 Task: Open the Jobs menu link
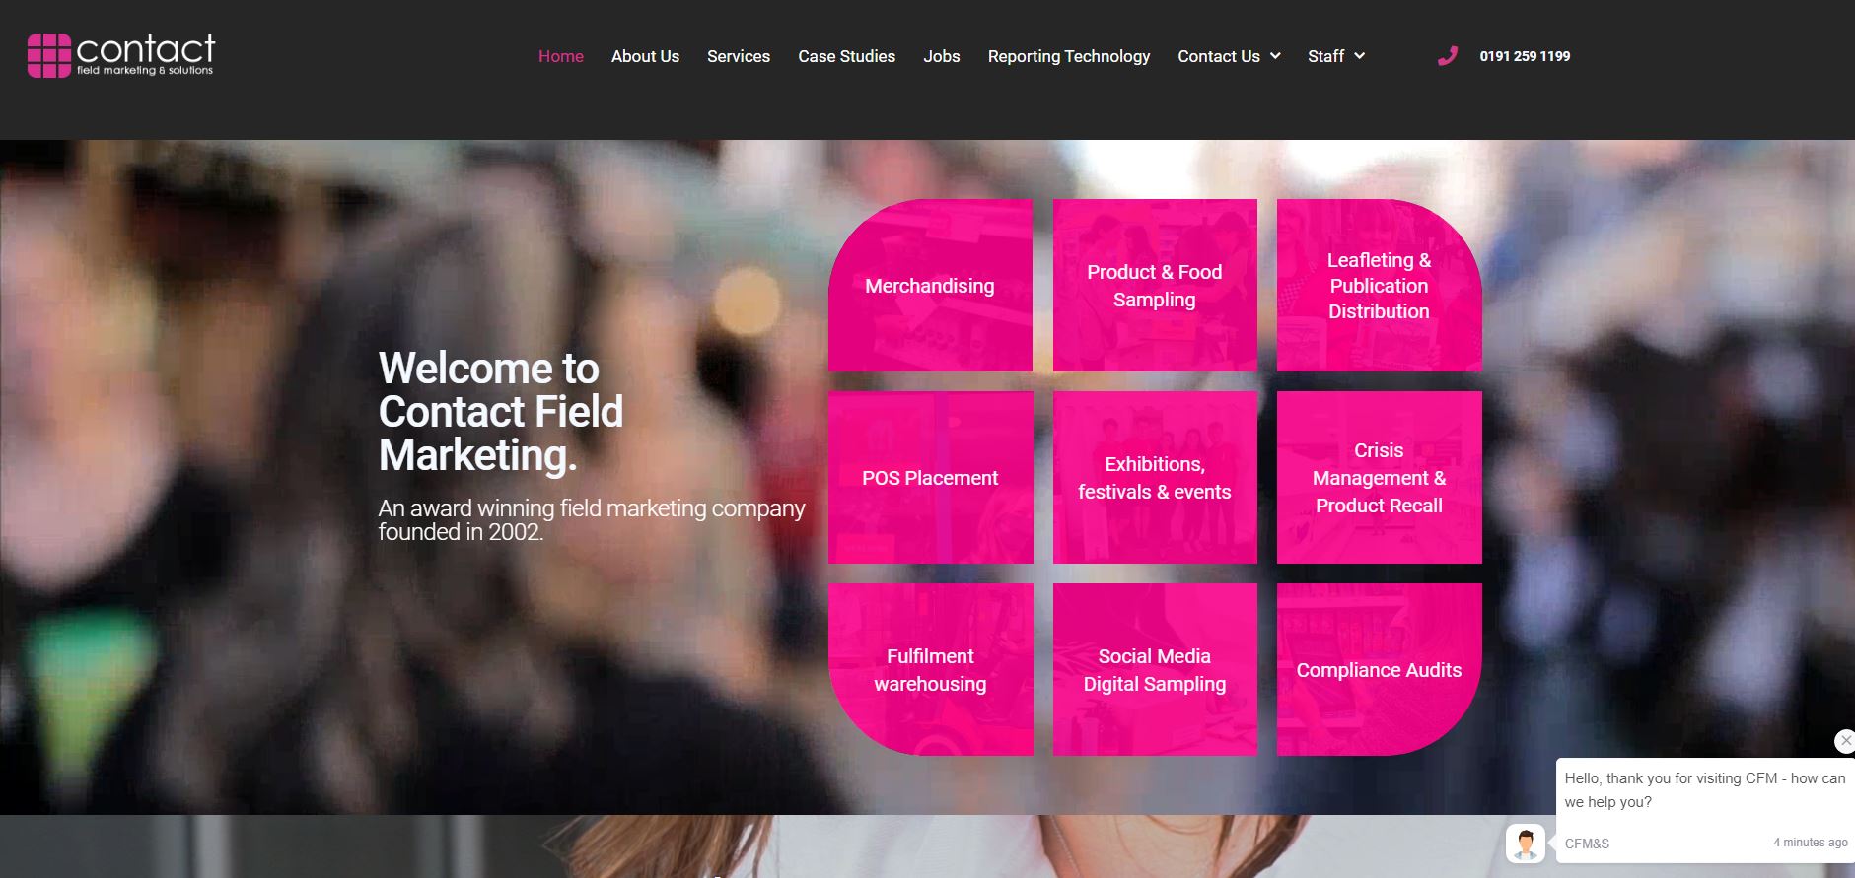coord(942,56)
